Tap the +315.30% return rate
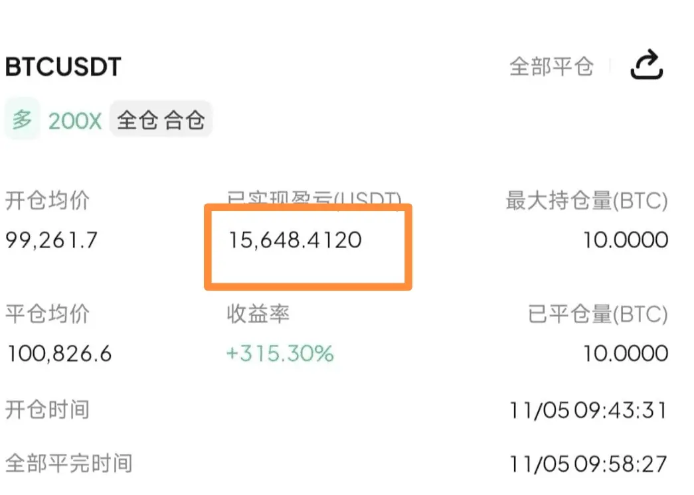Image resolution: width=694 pixels, height=495 pixels. (x=280, y=353)
